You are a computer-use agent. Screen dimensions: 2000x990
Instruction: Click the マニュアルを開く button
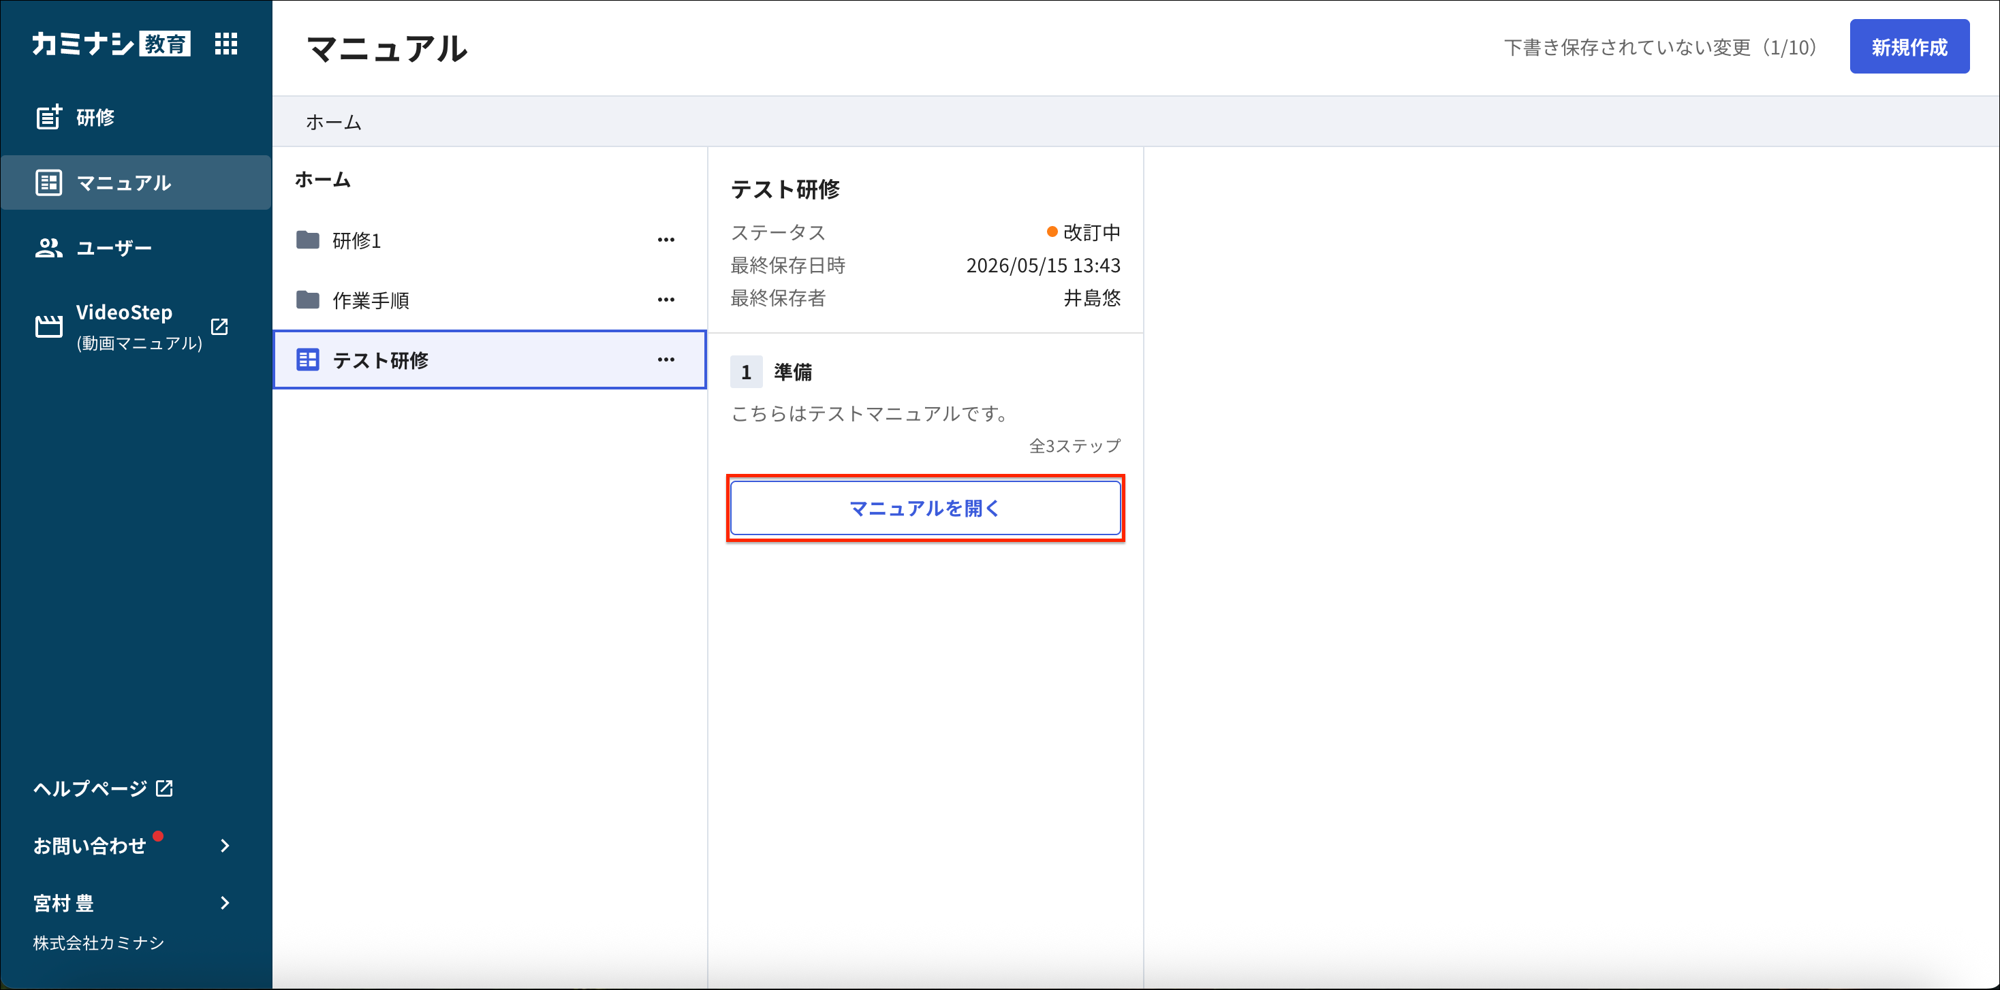coord(926,508)
